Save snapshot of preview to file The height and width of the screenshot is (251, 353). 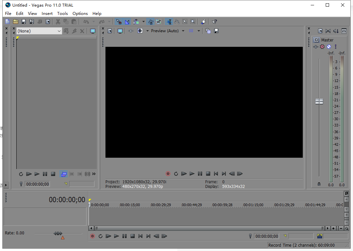tap(216, 31)
